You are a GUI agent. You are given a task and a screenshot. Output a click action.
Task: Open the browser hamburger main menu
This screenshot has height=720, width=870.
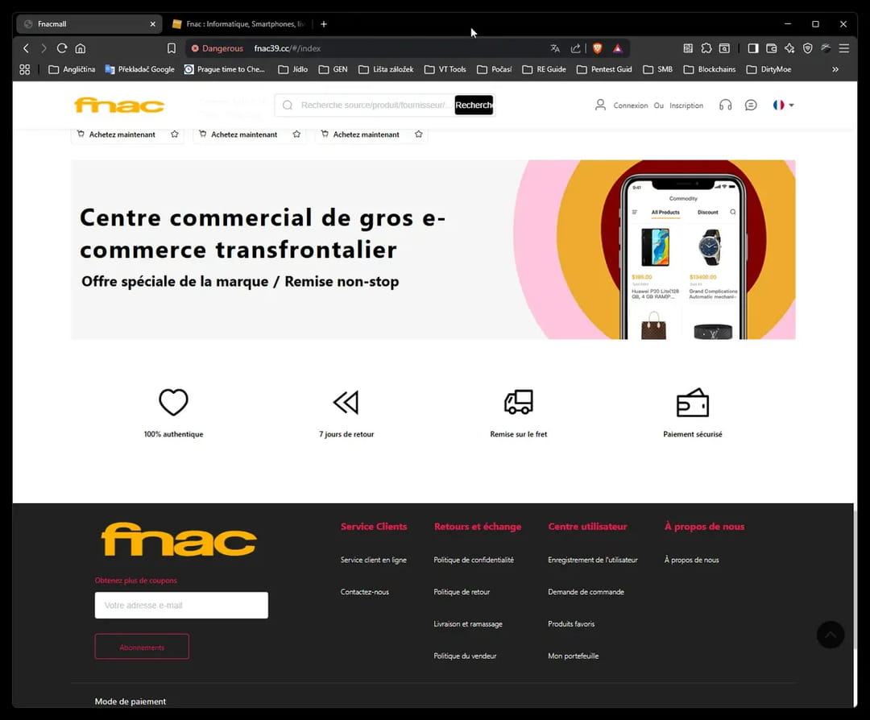tap(844, 48)
